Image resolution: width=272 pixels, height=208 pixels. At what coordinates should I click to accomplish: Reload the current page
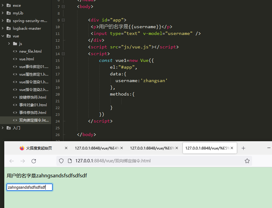[34, 161]
